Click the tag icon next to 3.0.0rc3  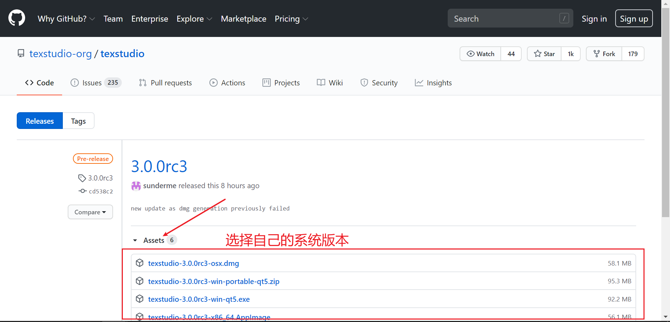coord(82,178)
